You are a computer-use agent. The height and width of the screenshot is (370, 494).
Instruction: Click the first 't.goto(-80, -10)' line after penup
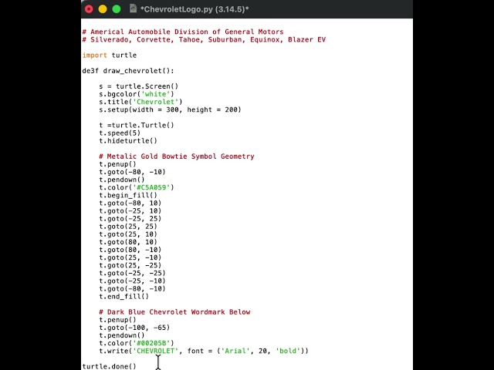pyautogui.click(x=132, y=172)
